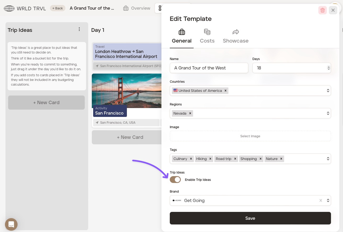Open the chat support bubble icon
Image resolution: width=343 pixels, height=232 pixels.
pos(11,224)
